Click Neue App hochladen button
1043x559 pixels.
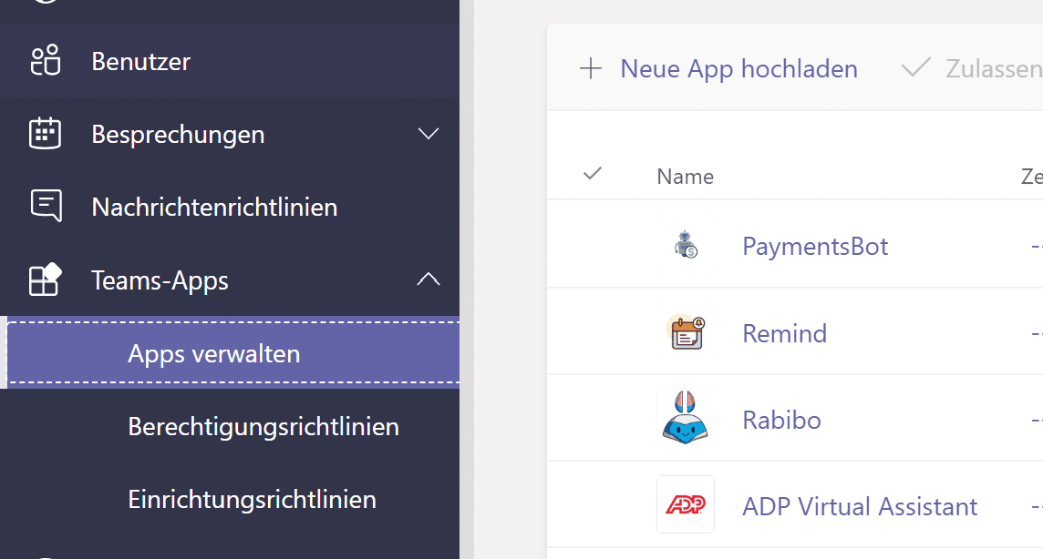pos(718,68)
